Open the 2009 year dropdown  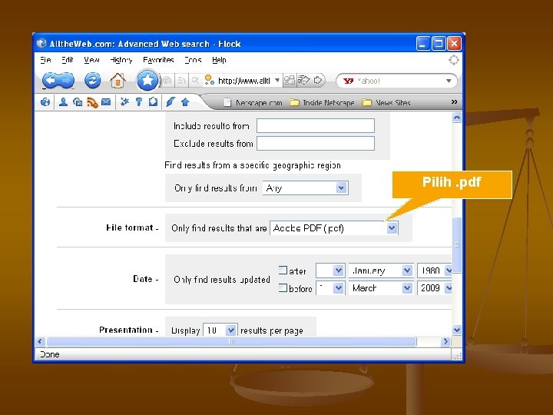coord(435,288)
